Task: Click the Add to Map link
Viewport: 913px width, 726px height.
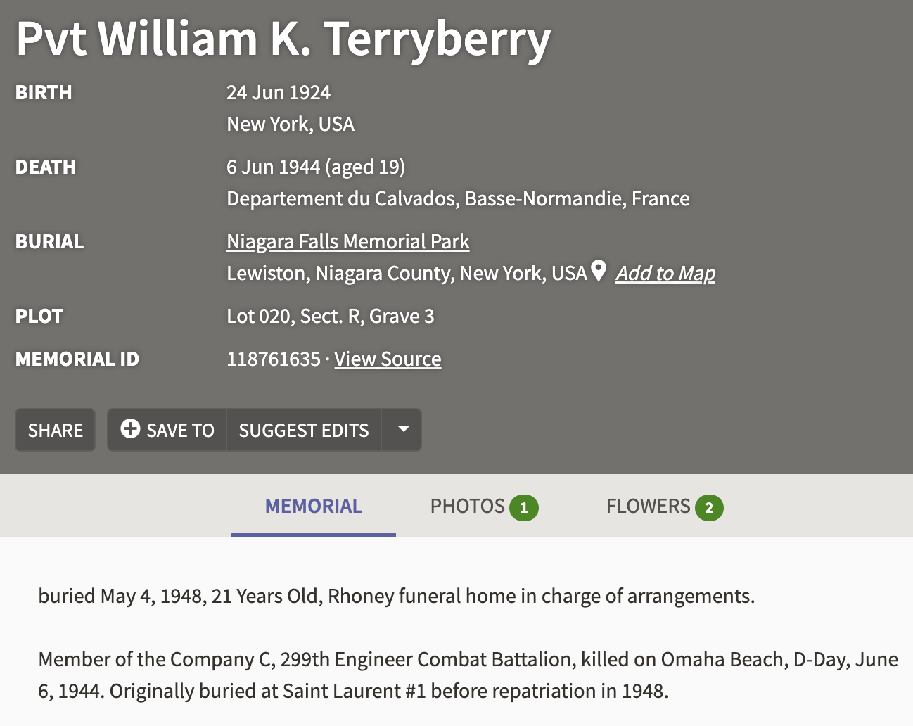Action: pos(665,273)
